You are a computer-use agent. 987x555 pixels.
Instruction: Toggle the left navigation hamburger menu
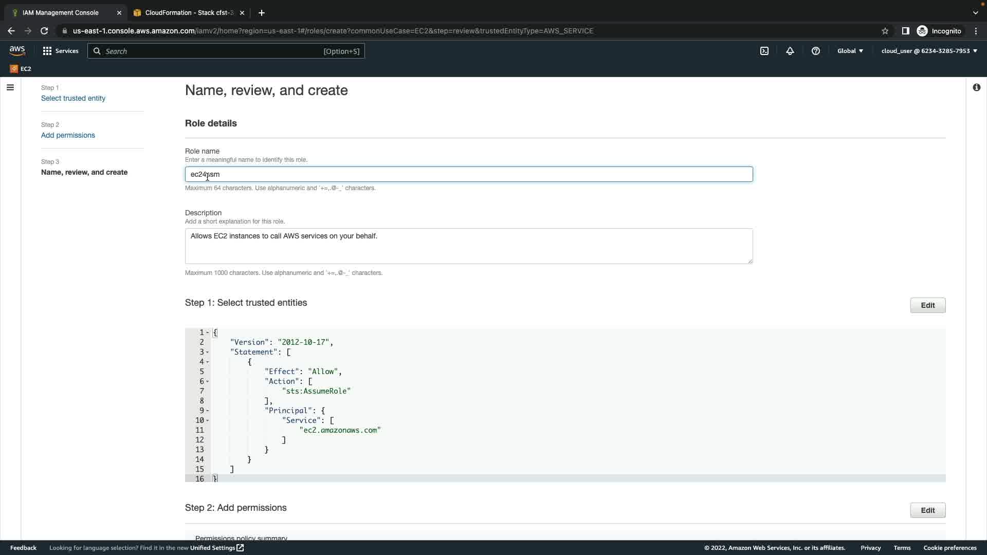tap(10, 87)
